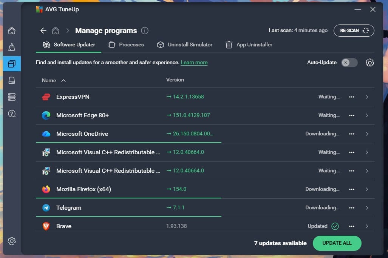The width and height of the screenshot is (388, 258).
Task: Open the help question mark in the sidebar
Action: pyautogui.click(x=12, y=114)
